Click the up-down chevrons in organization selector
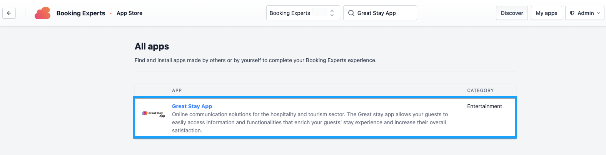 tap(332, 13)
